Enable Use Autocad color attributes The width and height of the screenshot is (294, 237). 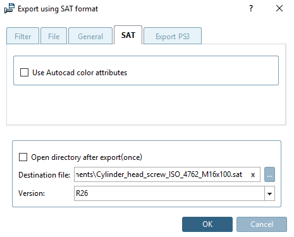[24, 72]
